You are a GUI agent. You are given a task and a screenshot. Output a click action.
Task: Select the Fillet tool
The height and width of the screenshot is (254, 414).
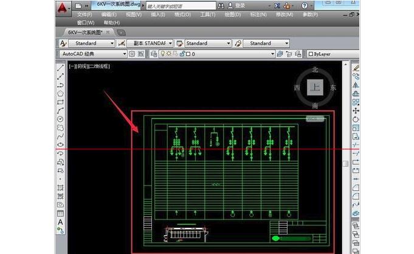point(356,196)
